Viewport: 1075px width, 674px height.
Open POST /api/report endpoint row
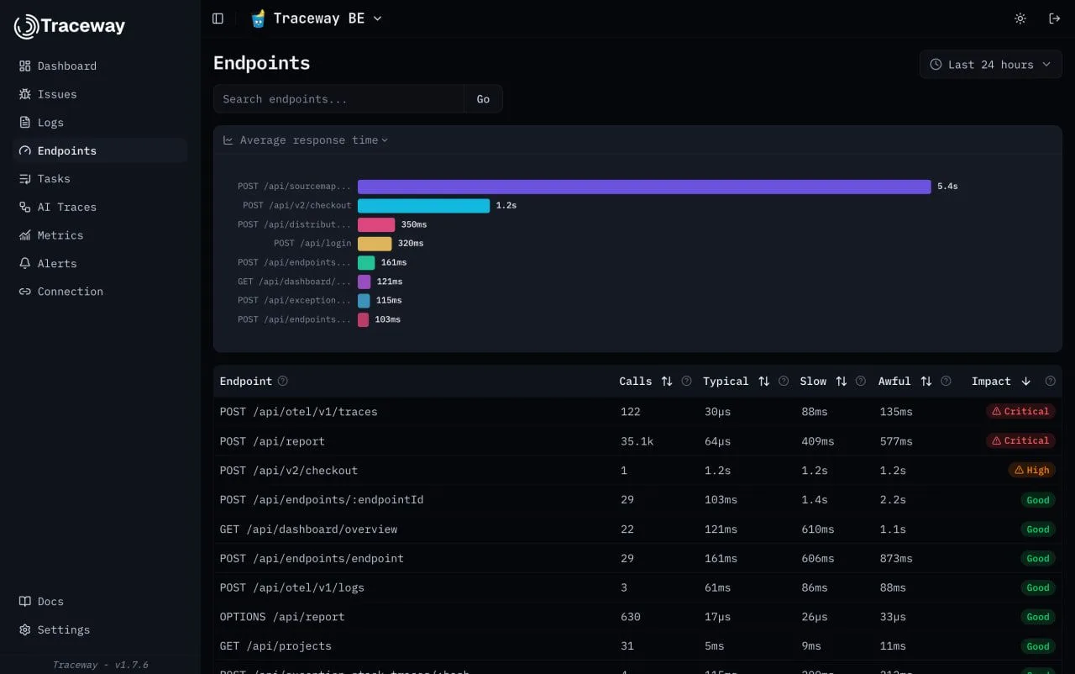(x=637, y=441)
